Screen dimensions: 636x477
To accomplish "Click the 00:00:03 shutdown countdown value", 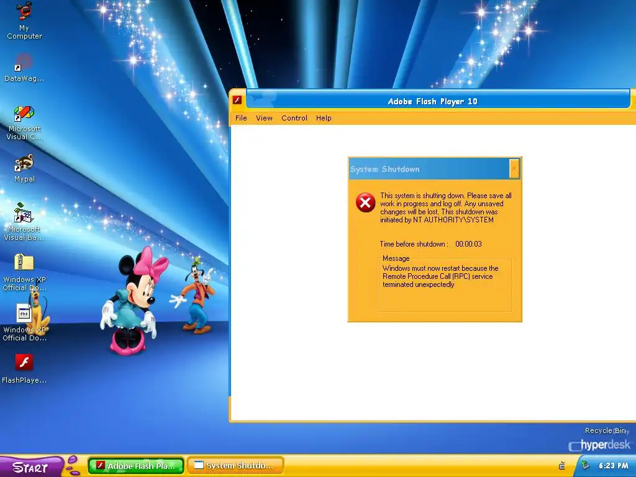I will 468,244.
